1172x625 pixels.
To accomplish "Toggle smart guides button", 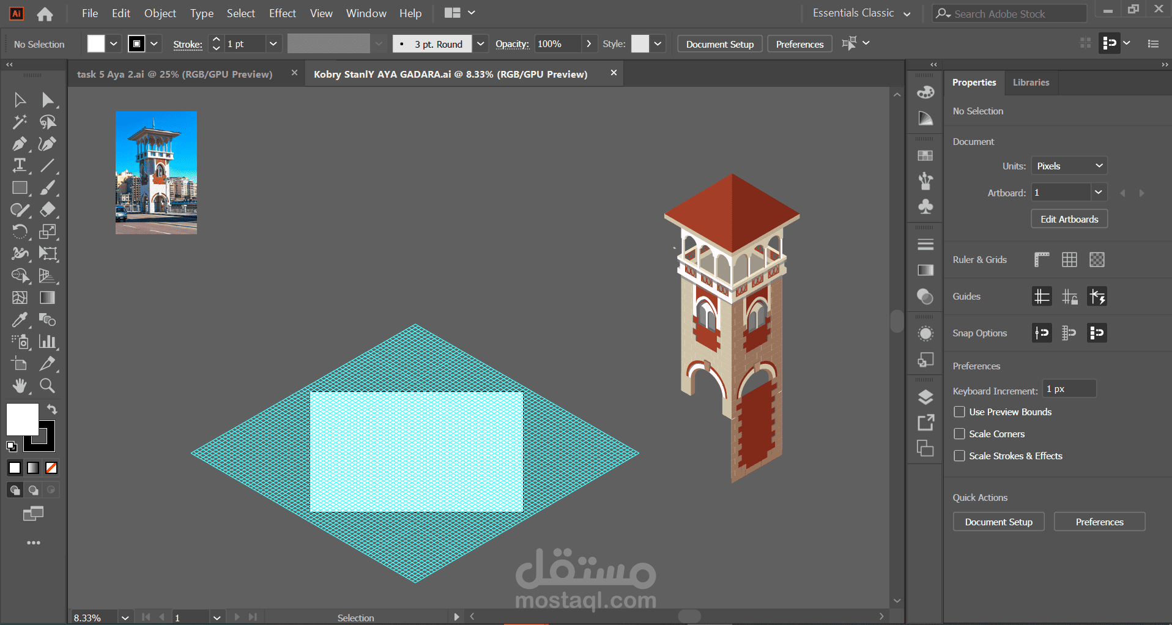I will click(x=1097, y=297).
